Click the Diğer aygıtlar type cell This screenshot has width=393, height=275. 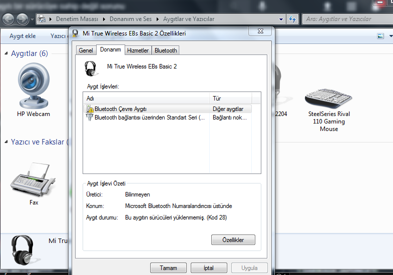pyautogui.click(x=228, y=109)
